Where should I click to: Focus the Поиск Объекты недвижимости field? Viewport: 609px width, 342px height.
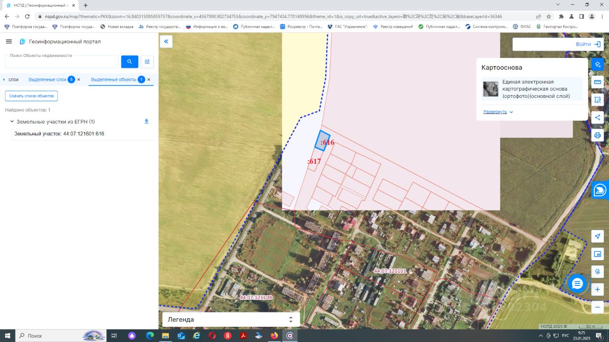click(62, 62)
